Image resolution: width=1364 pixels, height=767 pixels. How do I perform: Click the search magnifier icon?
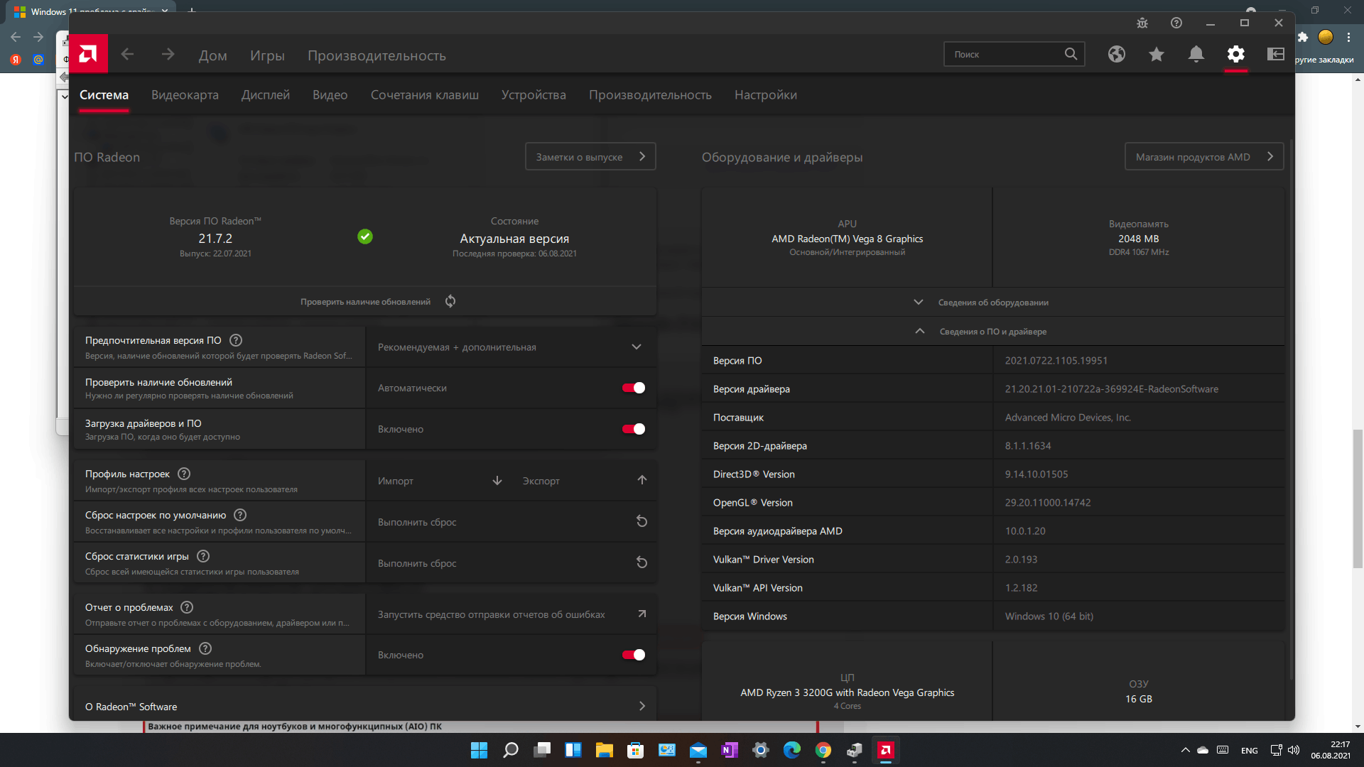pos(1071,54)
